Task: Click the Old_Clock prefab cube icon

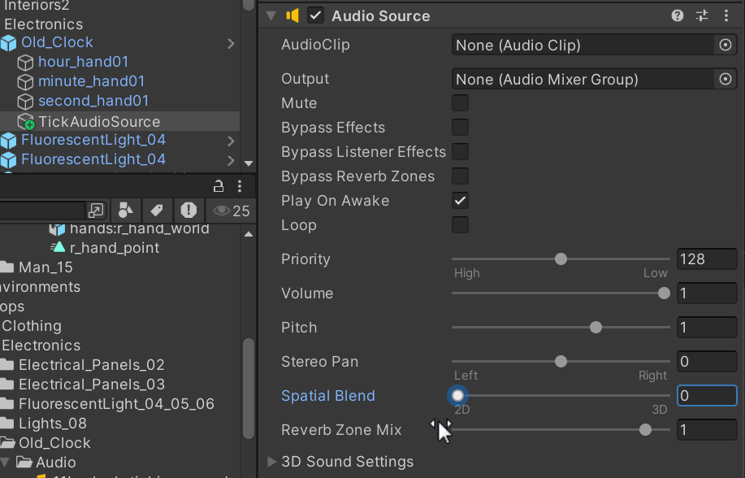Action: coord(9,43)
